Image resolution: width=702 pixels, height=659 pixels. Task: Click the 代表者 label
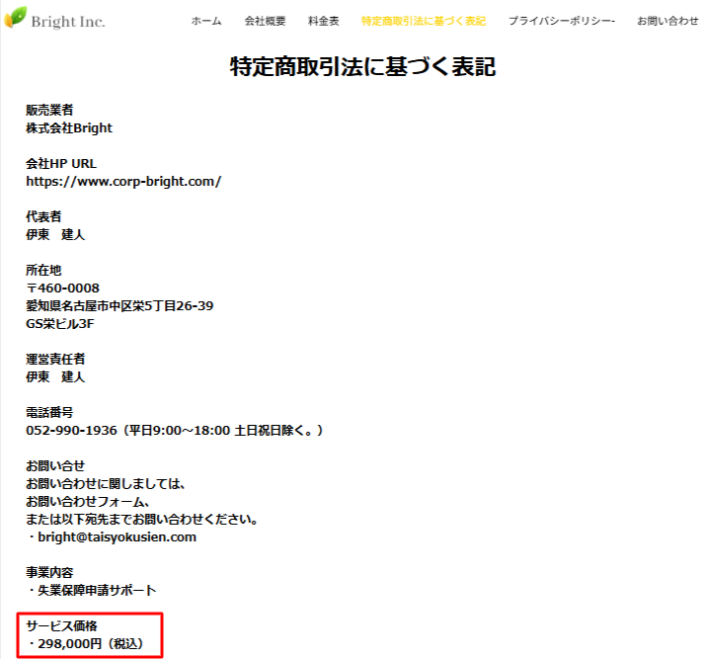tap(43, 216)
